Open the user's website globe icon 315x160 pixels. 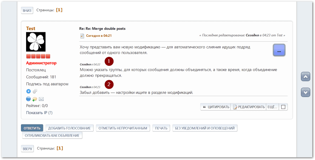[x=28, y=99]
